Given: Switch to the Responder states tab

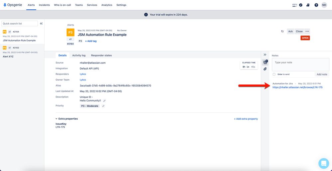Looking at the screenshot, I should [x=101, y=56].
